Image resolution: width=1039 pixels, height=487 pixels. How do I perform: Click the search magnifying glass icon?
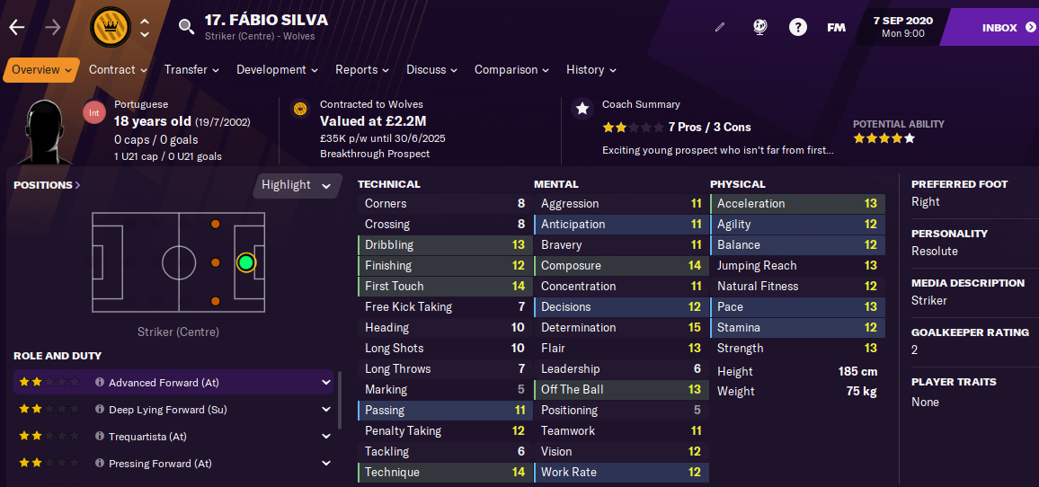[187, 26]
